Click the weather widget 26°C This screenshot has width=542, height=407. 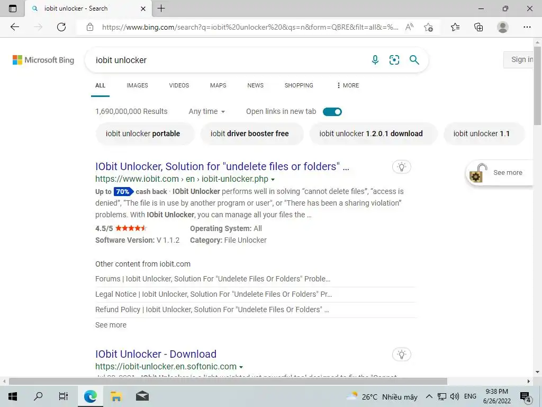pos(382,396)
